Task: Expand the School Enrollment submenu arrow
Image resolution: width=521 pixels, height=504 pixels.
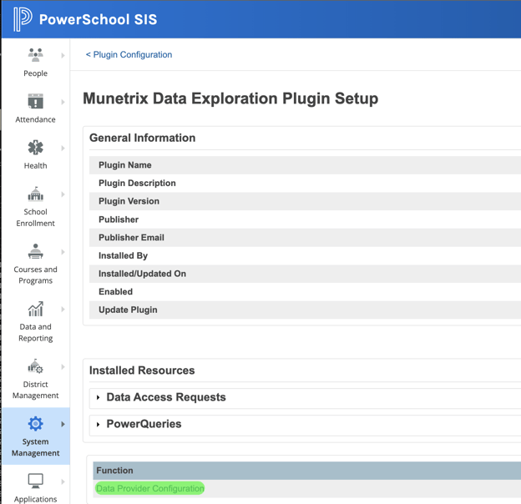Action: 63,194
